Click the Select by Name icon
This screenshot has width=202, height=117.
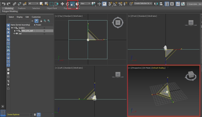click(x=46, y=4)
